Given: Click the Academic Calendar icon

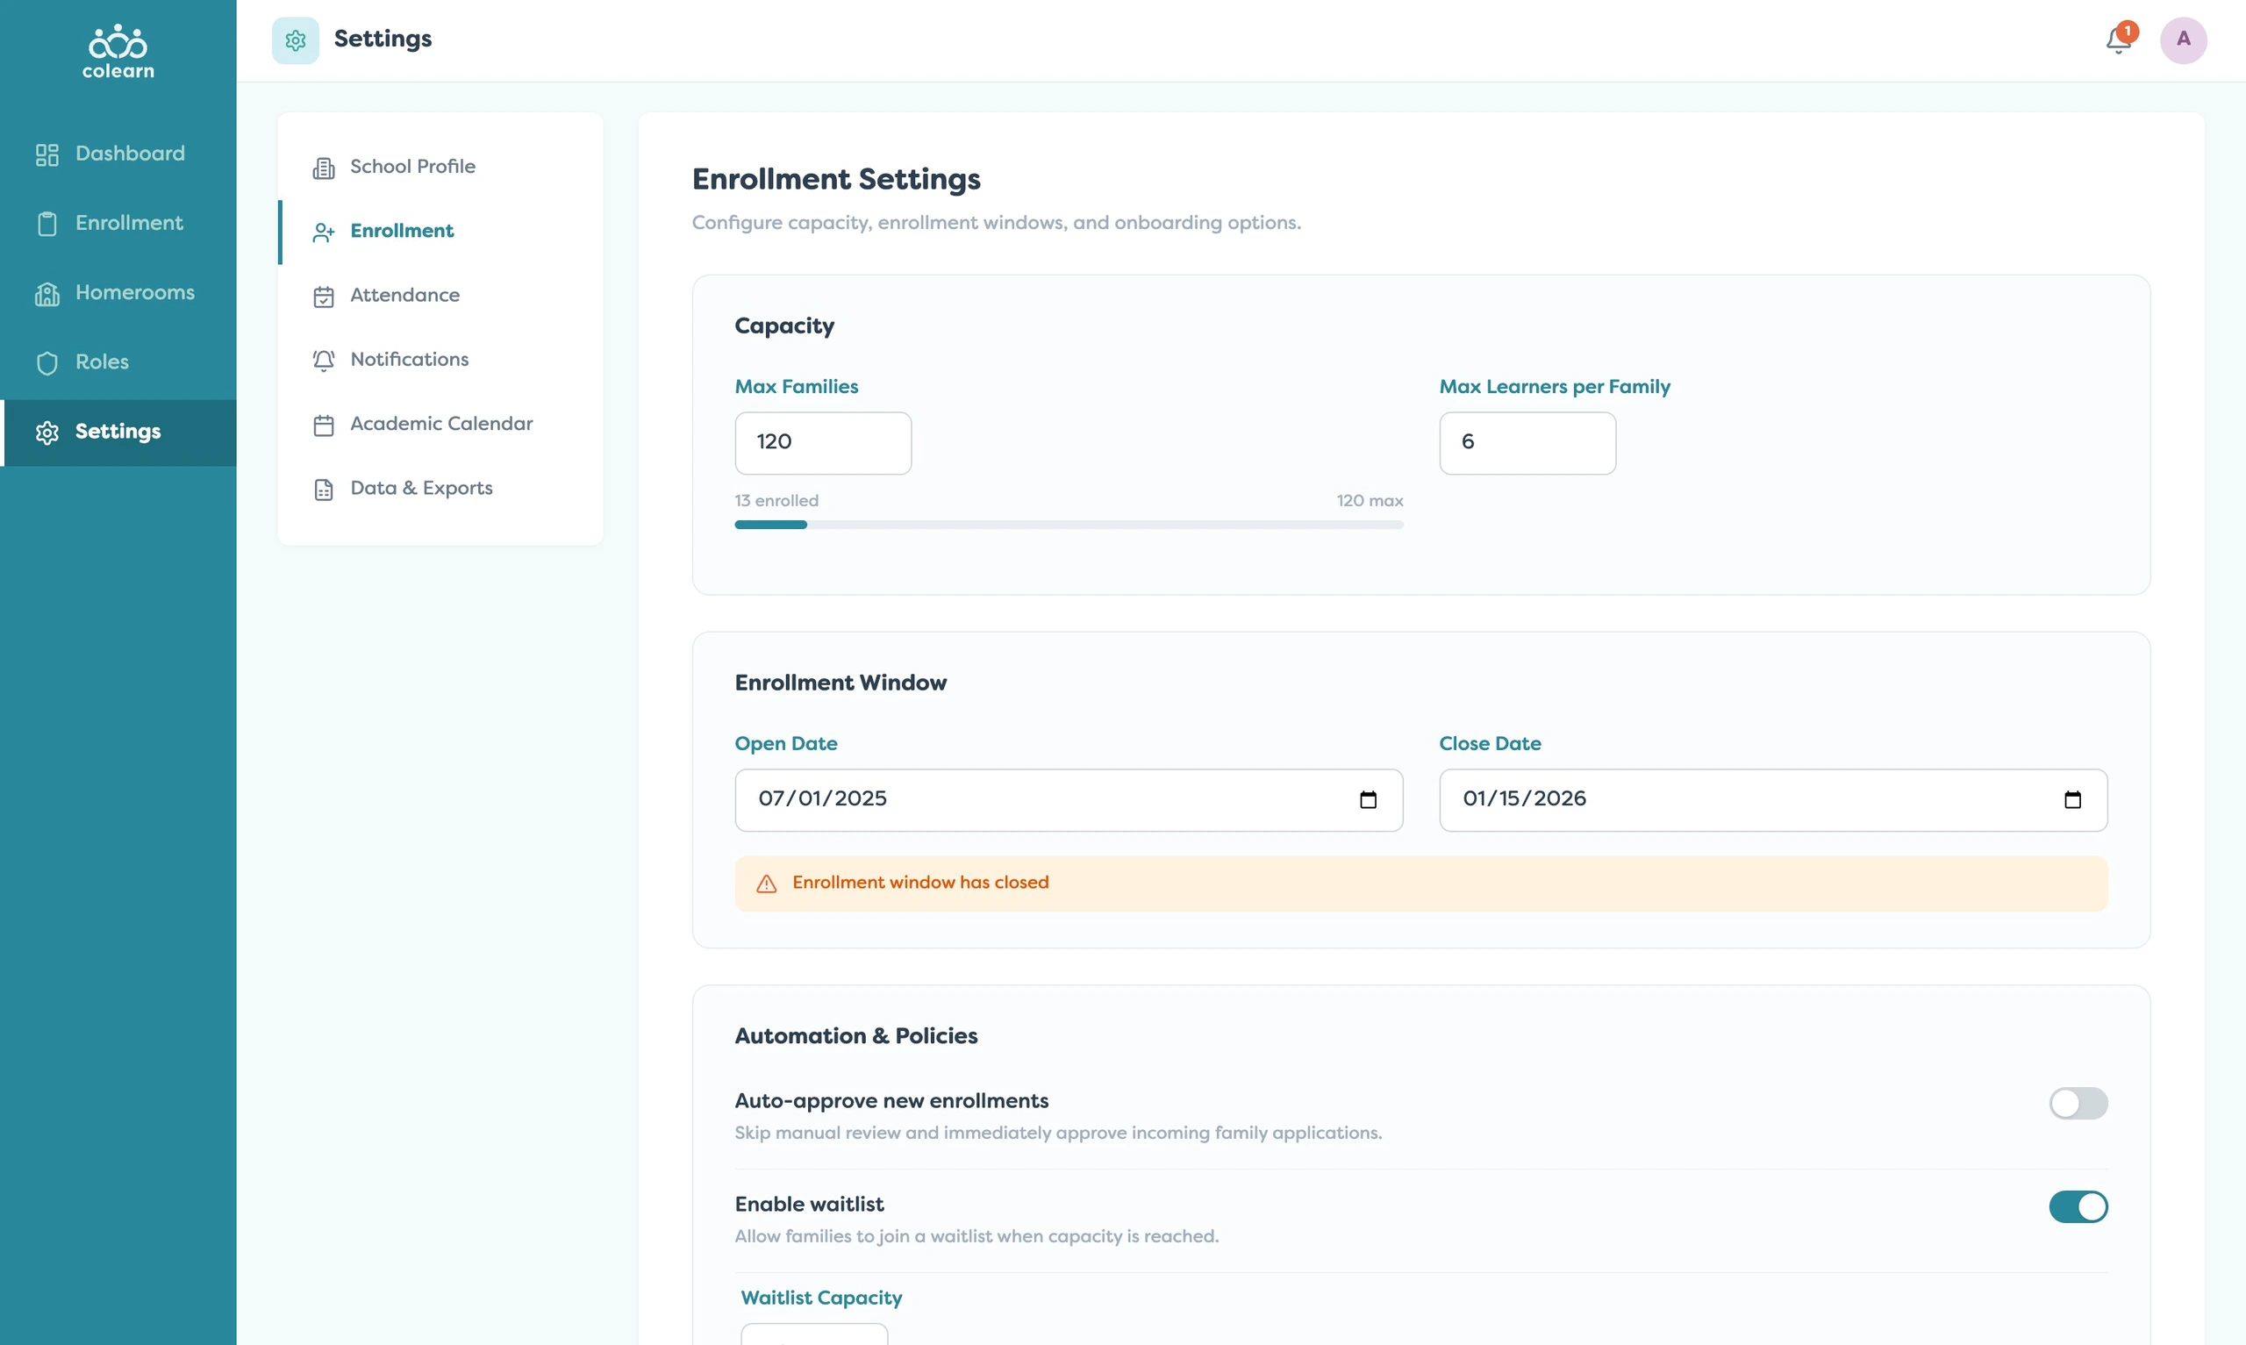Looking at the screenshot, I should pos(324,425).
